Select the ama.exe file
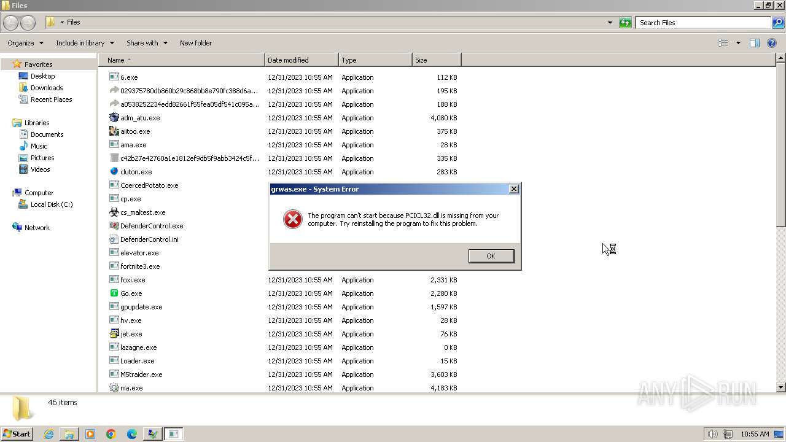This screenshot has height=442, width=786. [133, 145]
